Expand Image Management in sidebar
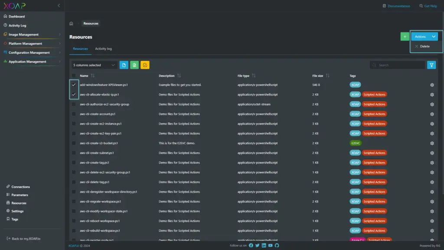The image size is (444, 250). [32, 35]
